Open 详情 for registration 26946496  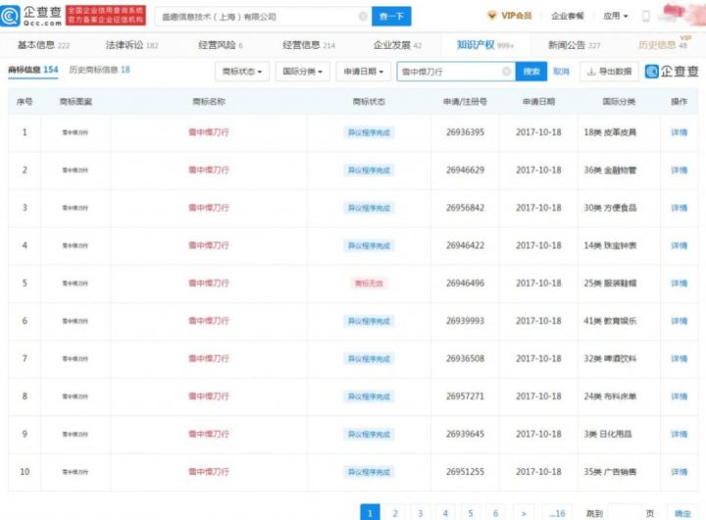(679, 284)
